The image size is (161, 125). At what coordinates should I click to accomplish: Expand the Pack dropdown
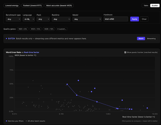pyautogui.click(x=43, y=19)
